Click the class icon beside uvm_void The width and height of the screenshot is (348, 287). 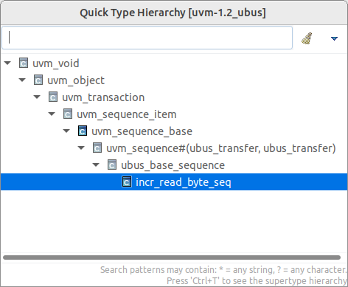point(24,63)
